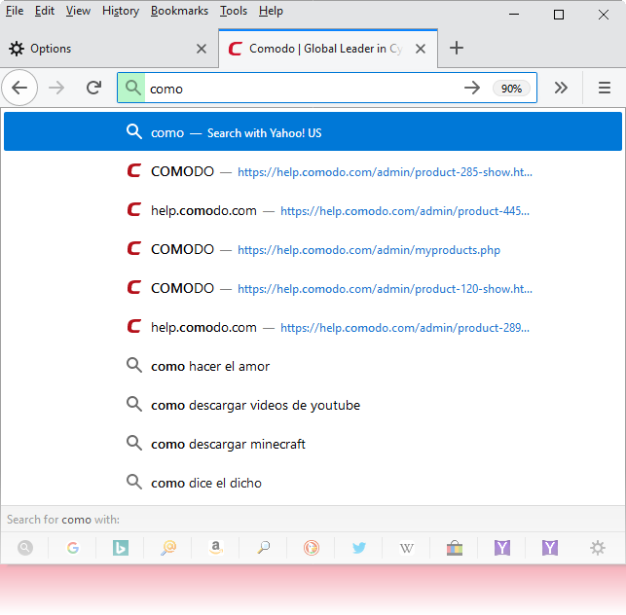626x615 pixels.
Task: Close the Comodo Global Leader tab
Action: click(x=421, y=49)
